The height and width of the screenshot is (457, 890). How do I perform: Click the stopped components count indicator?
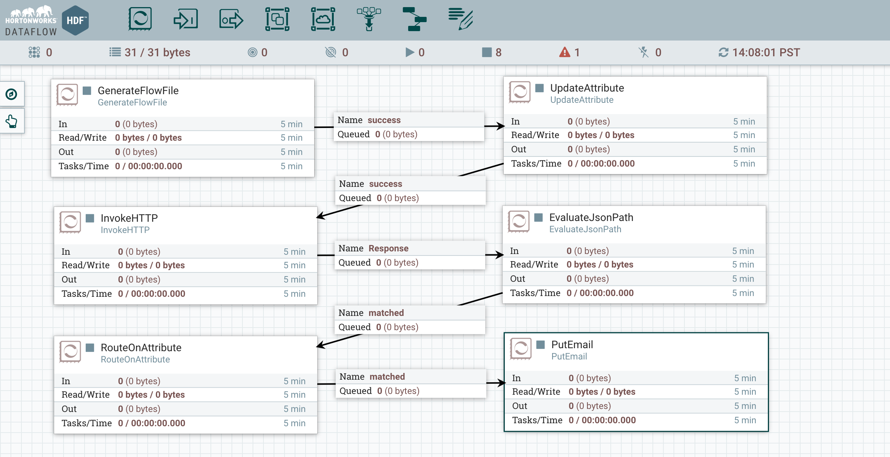coord(492,52)
